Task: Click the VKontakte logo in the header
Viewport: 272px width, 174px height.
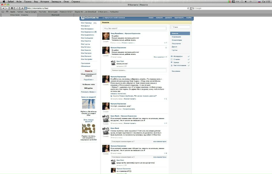Action: pos(90,18)
